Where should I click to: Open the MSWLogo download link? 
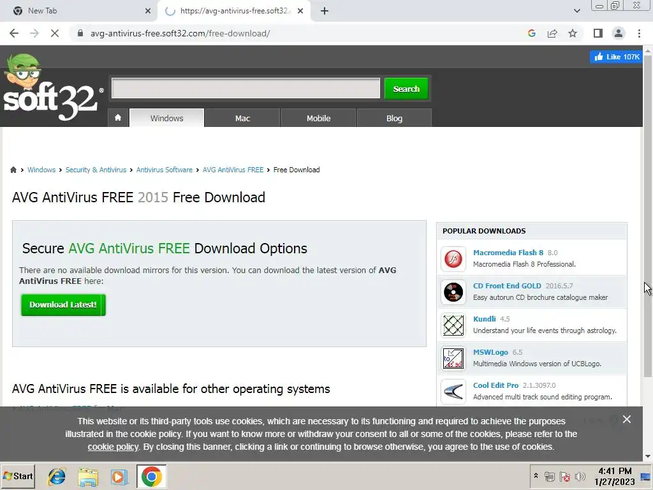(x=490, y=352)
